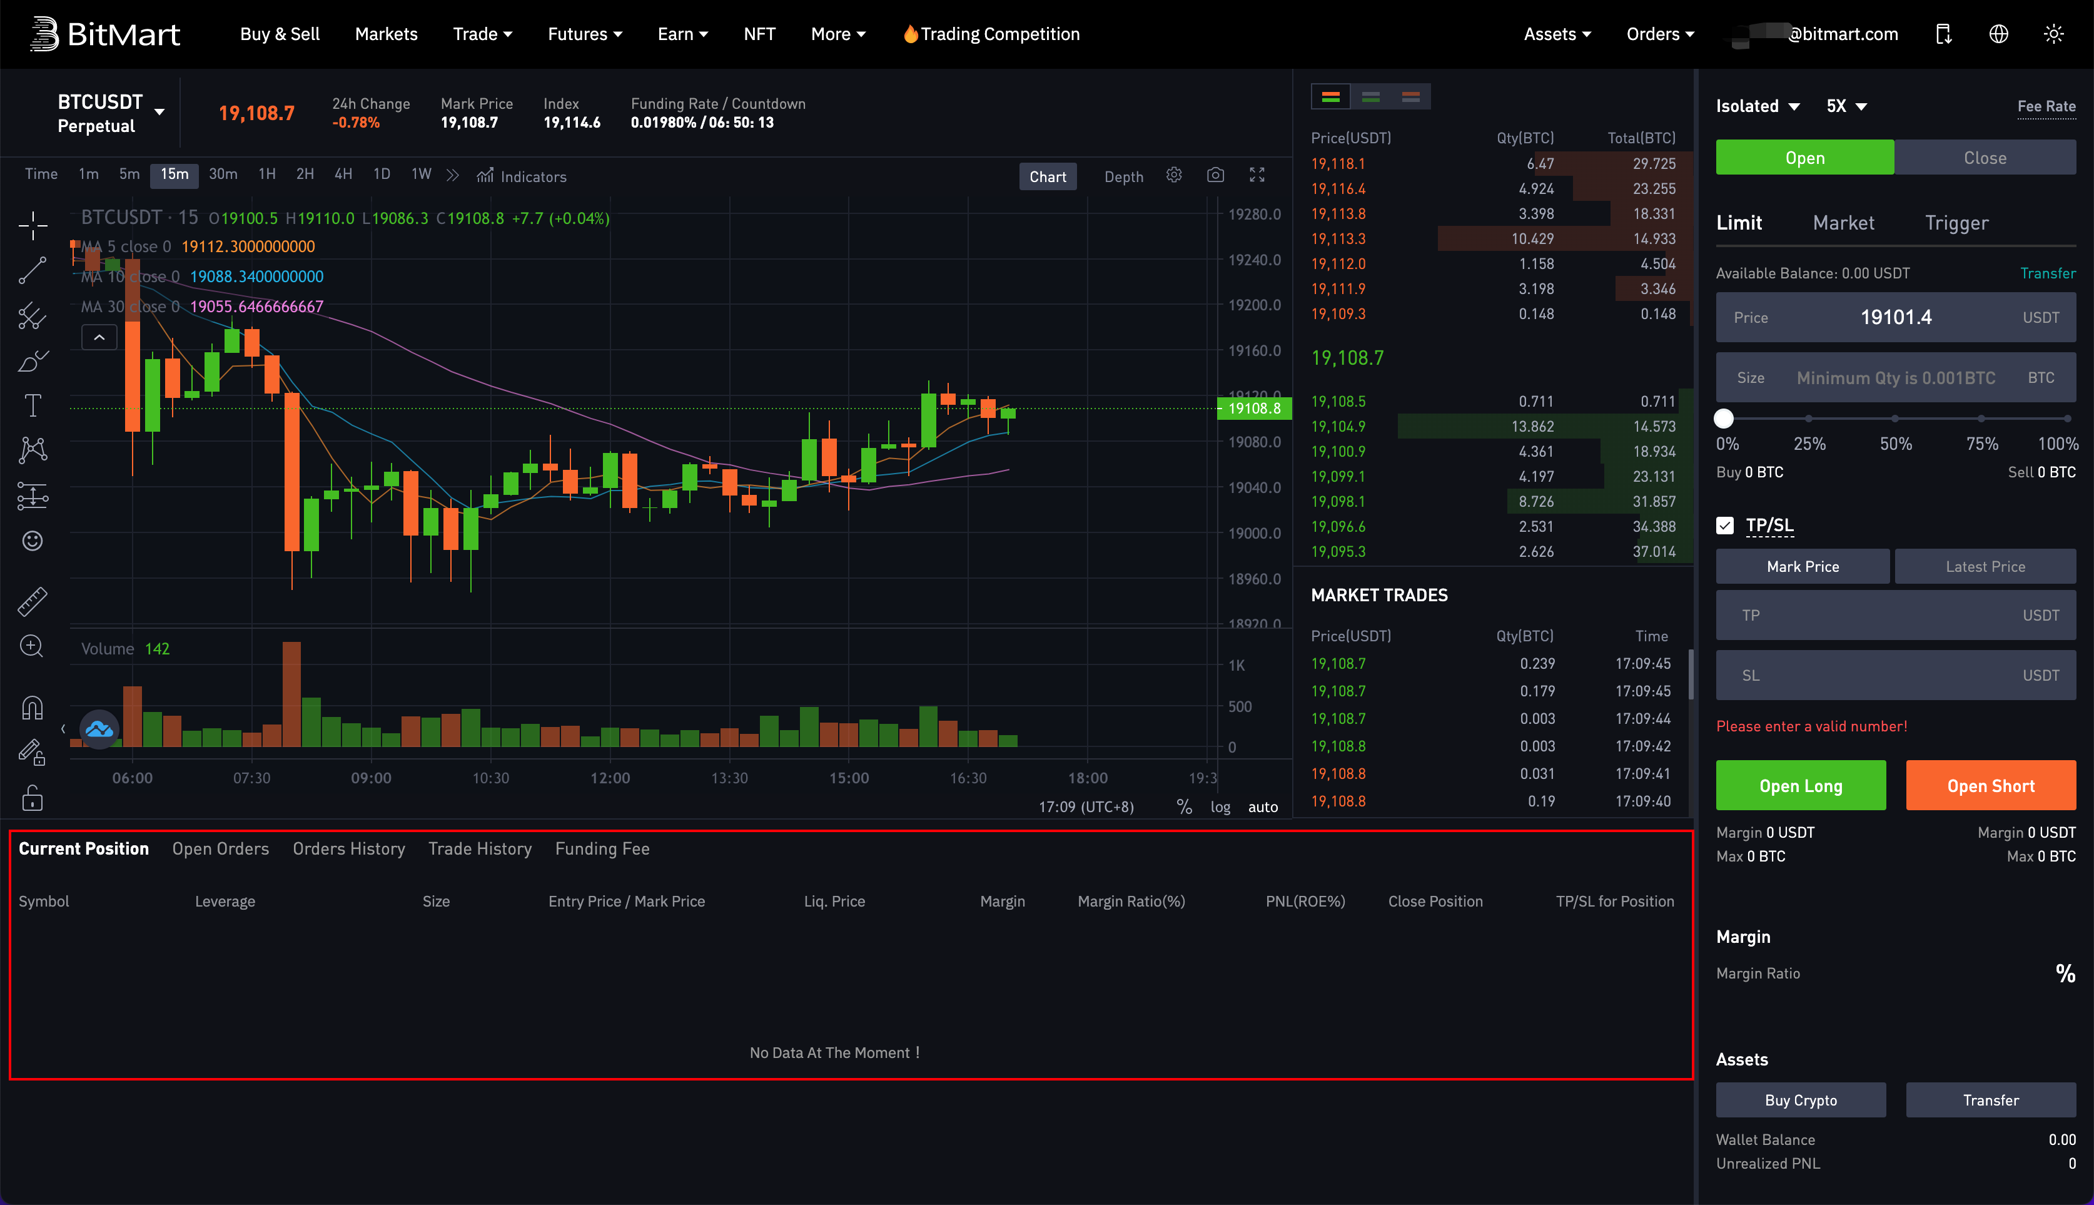Image resolution: width=2094 pixels, height=1205 pixels.
Task: Select the ruler measure tool
Action: point(33,602)
